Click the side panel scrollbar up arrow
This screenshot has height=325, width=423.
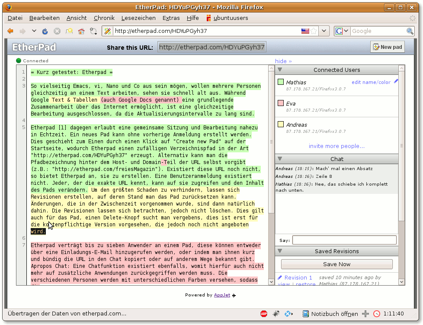(401, 68)
